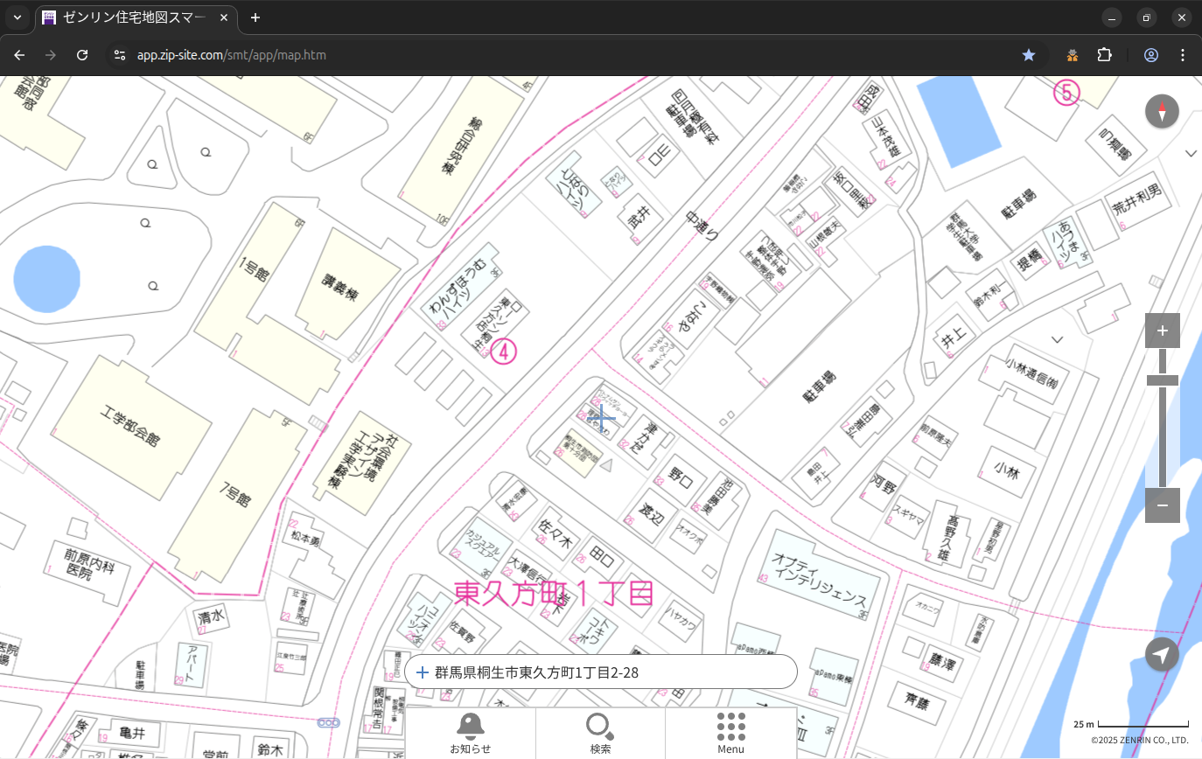Open the tab search dropdown arrow
The width and height of the screenshot is (1202, 759).
point(17,17)
